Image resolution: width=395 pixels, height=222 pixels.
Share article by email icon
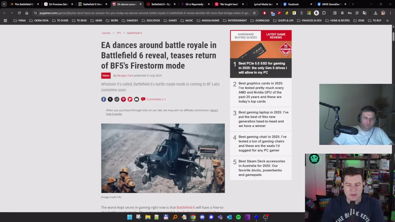pyautogui.click(x=136, y=99)
